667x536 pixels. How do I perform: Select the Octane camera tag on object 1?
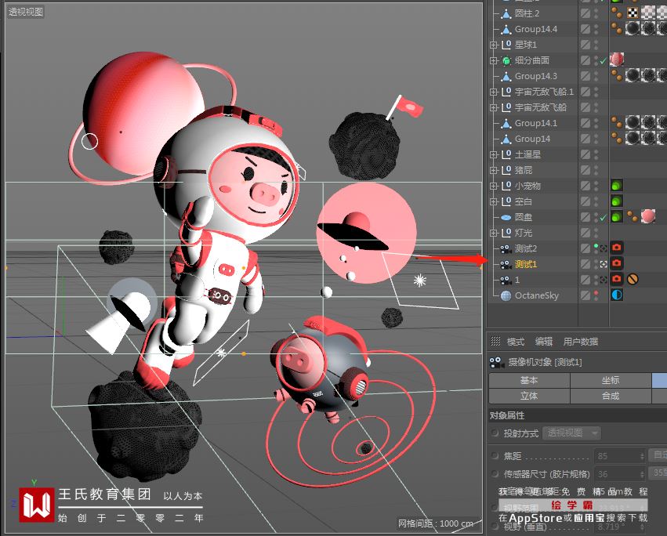coord(616,280)
